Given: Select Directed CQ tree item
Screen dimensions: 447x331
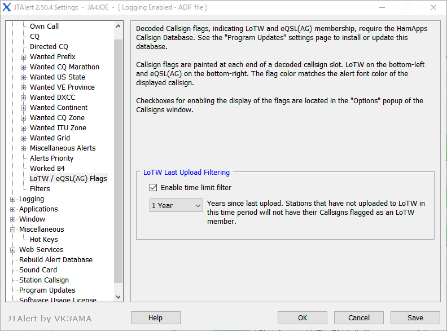Looking at the screenshot, I should point(49,46).
